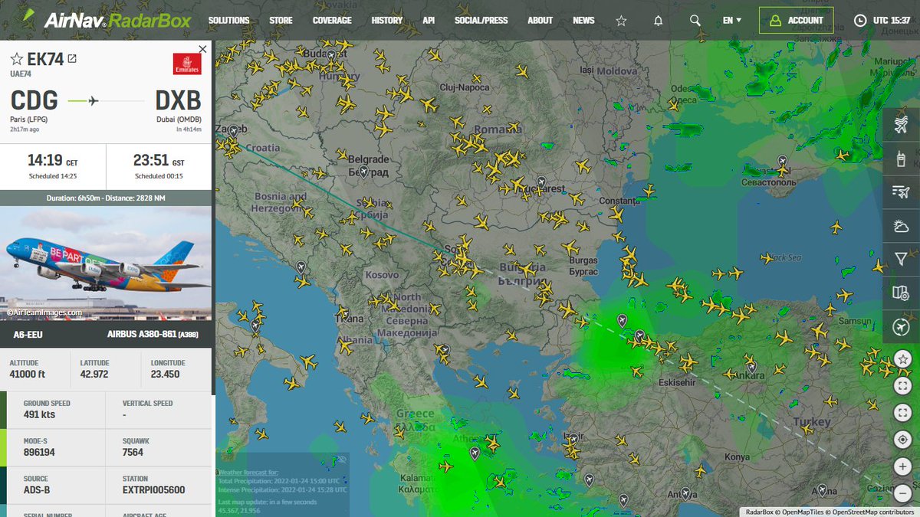Click the 23.450 longitude value
920x517 pixels.
click(166, 375)
